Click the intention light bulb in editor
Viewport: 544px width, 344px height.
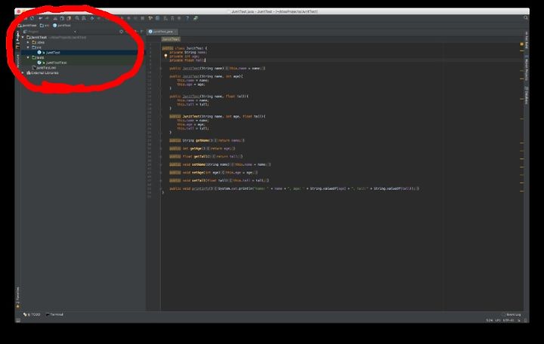click(x=165, y=56)
